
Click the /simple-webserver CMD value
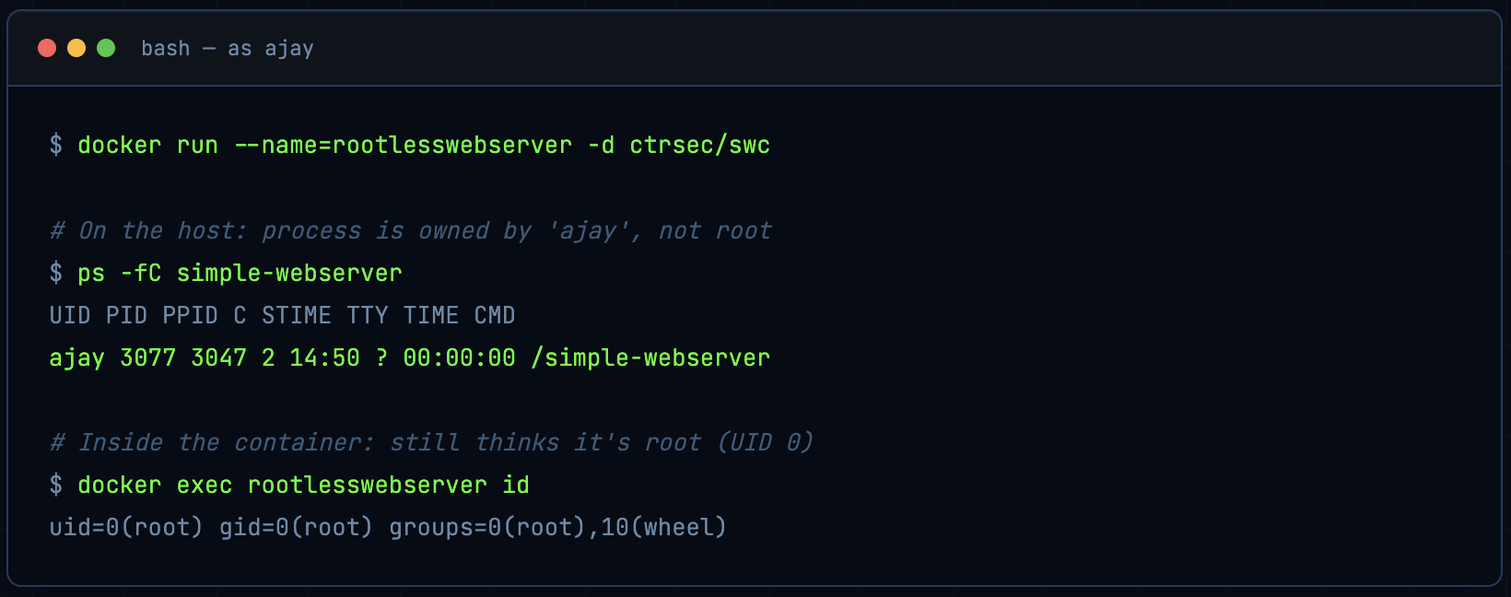[650, 357]
